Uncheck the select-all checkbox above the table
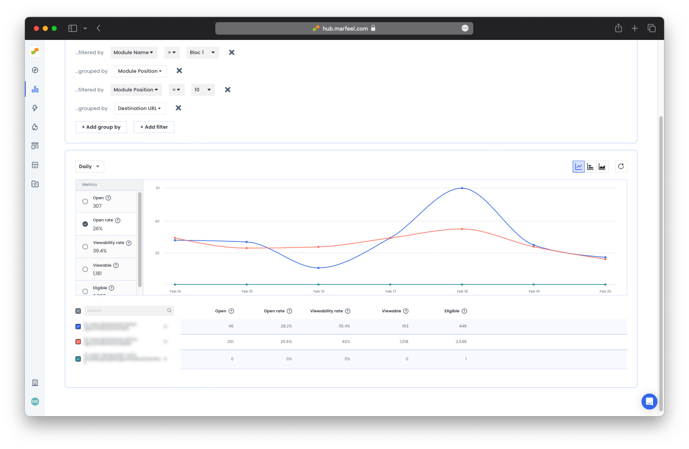The image size is (689, 449). pos(78,311)
